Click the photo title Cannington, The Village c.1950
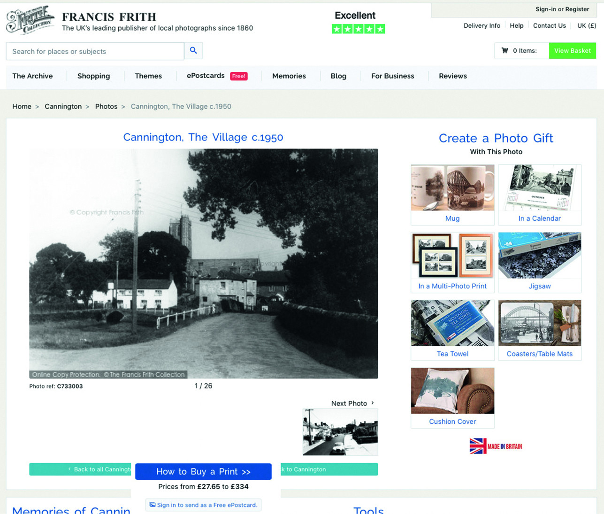 coord(203,137)
